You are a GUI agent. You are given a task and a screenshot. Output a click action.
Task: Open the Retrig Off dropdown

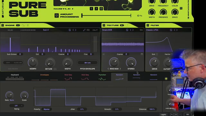pyautogui.click(x=17, y=106)
